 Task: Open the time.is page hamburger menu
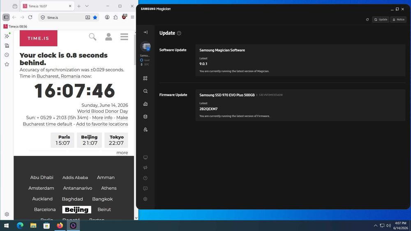coord(124,37)
